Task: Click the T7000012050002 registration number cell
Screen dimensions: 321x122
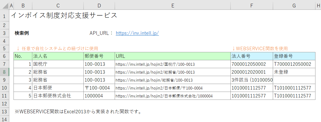Action: (x=294, y=64)
